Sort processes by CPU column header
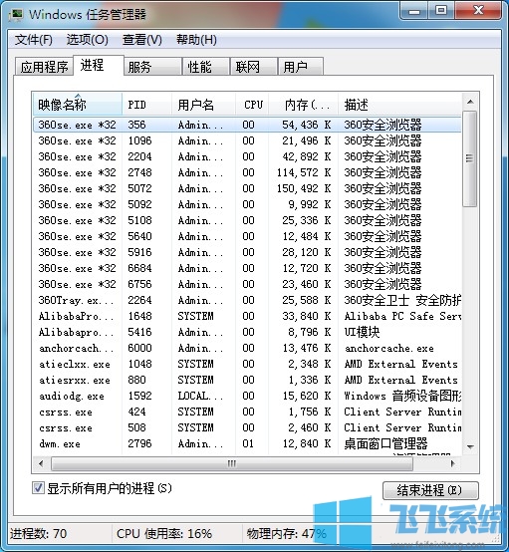509x552 pixels. point(252,105)
